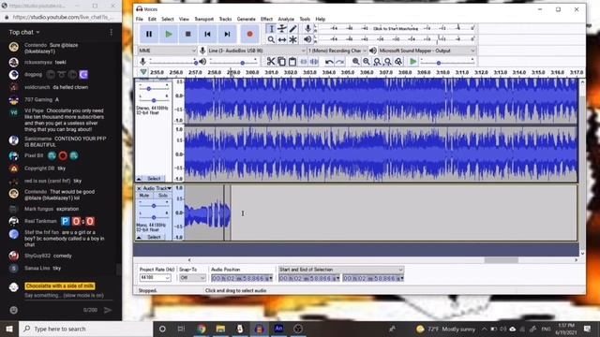
Task: Adjust the play-at-speed slider
Action: tap(447, 62)
